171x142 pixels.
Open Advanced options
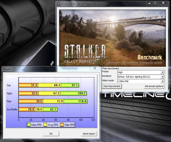[x=154, y=86]
